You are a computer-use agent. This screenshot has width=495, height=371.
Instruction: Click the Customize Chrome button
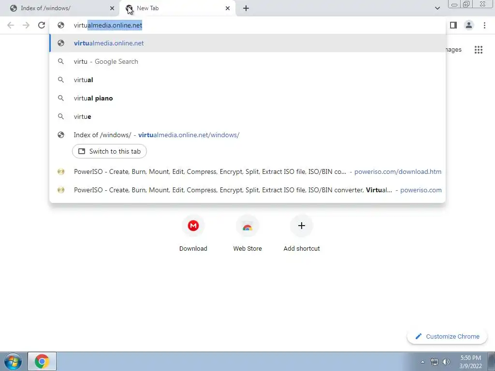tap(447, 336)
